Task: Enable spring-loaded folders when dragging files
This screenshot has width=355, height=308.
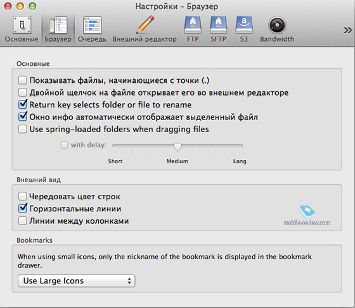Action: 23,129
